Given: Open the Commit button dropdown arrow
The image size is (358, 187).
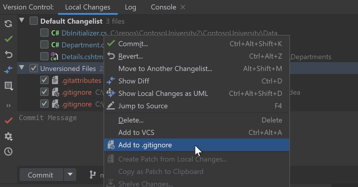Looking at the screenshot, I should (70, 175).
